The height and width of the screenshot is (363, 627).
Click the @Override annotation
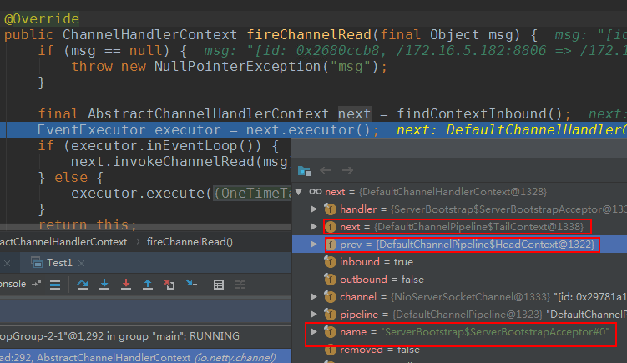42,19
